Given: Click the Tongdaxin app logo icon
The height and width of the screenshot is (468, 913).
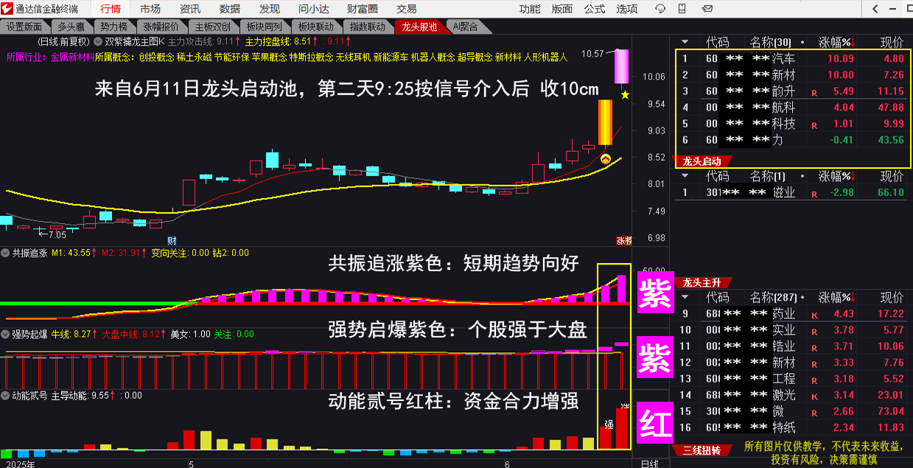Looking at the screenshot, I should pos(8,9).
